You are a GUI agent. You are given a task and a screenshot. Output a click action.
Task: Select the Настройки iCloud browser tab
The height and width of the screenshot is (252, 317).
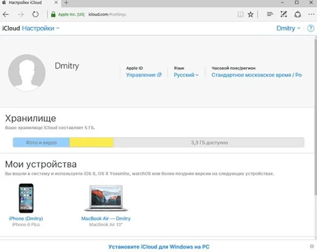30,3
